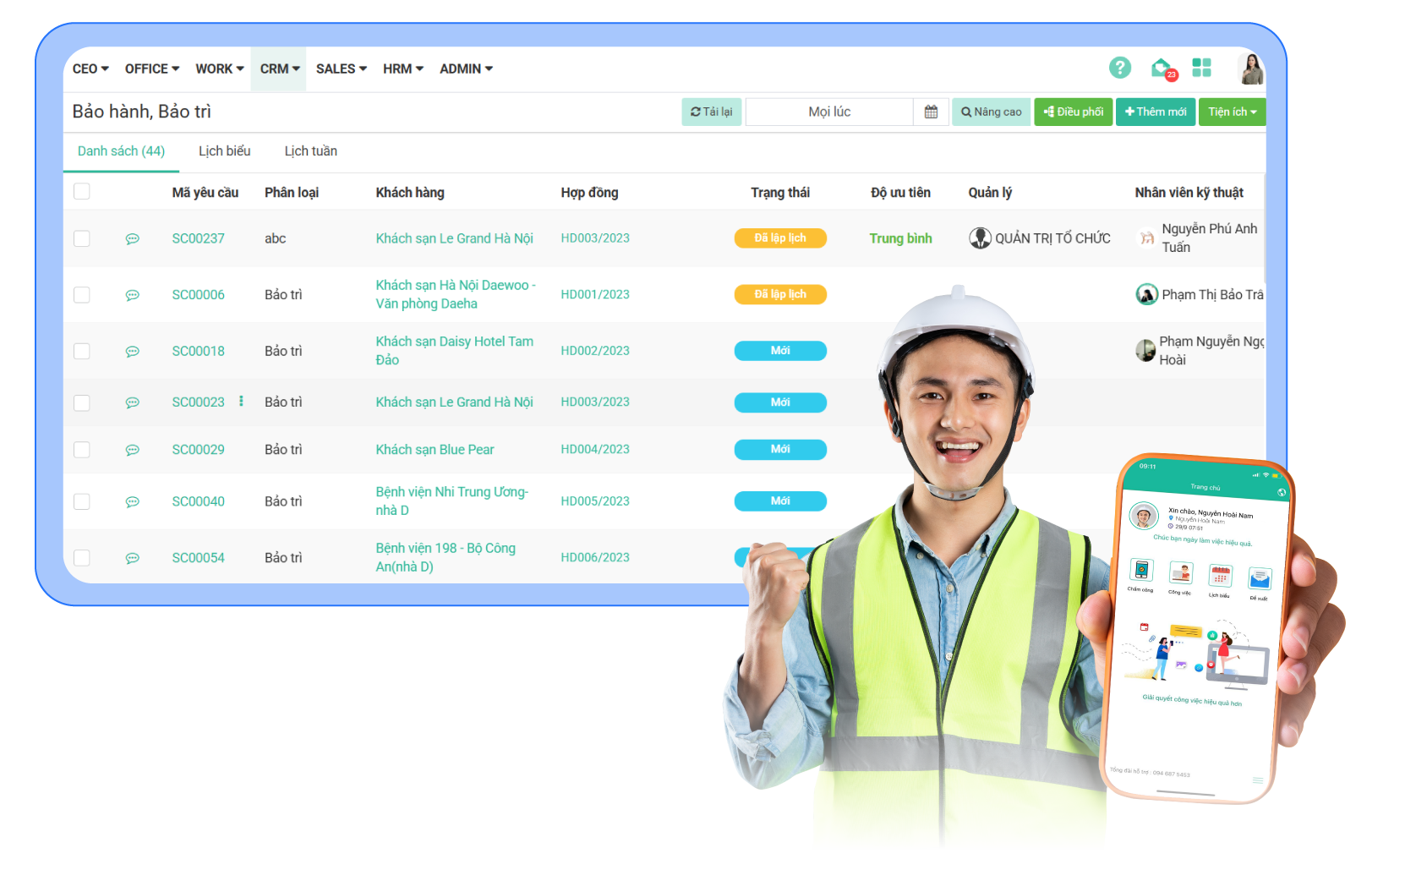This screenshot has width=1405, height=881.
Task: Open the calendar date picker icon
Action: 931,112
